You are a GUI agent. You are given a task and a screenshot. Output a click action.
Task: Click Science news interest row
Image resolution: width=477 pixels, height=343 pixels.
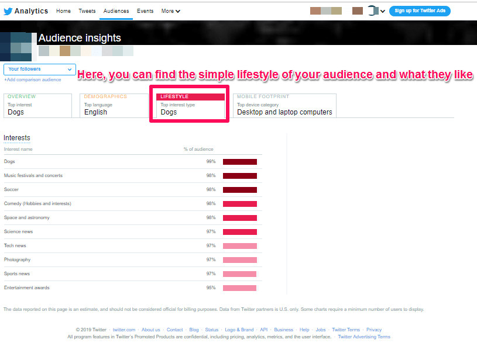[133, 232]
